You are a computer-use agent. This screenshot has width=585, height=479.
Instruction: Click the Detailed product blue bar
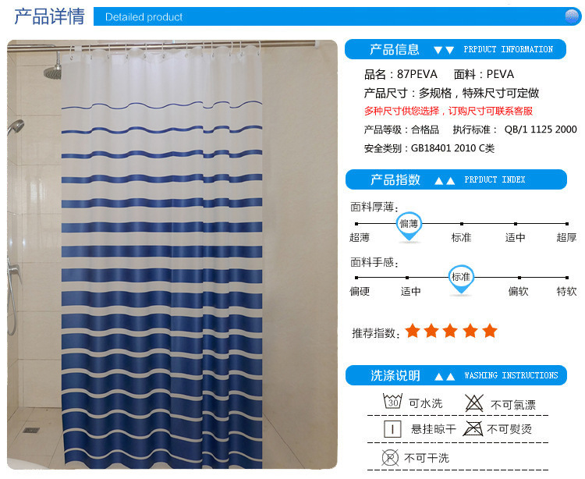pyautogui.click(x=337, y=16)
